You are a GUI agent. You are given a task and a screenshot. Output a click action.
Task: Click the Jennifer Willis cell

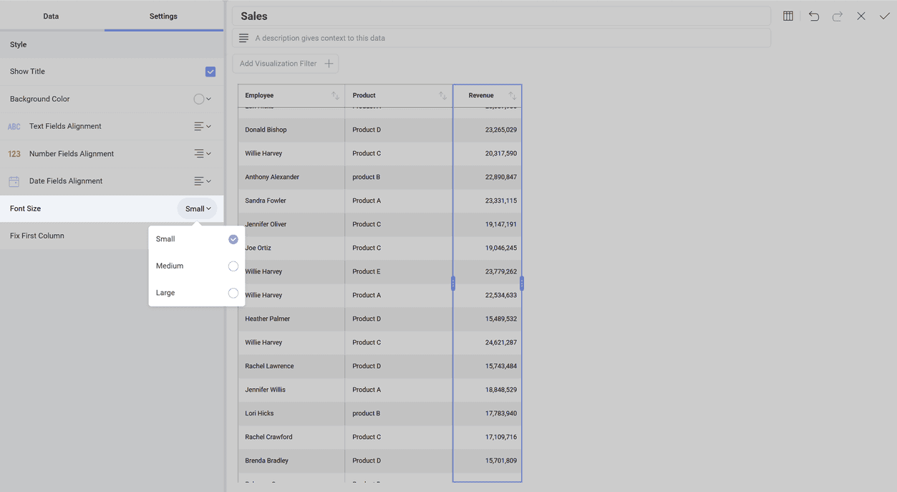pyautogui.click(x=291, y=390)
